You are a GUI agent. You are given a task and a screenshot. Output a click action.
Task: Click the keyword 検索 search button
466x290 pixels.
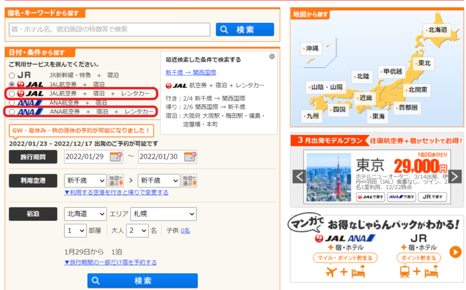(x=245, y=29)
